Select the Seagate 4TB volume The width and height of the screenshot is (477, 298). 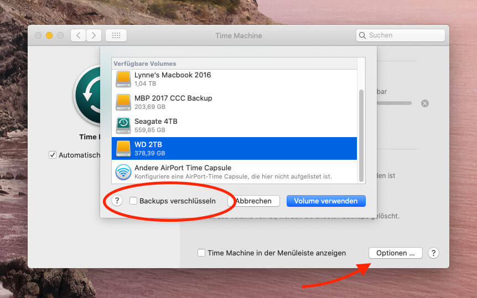point(234,126)
